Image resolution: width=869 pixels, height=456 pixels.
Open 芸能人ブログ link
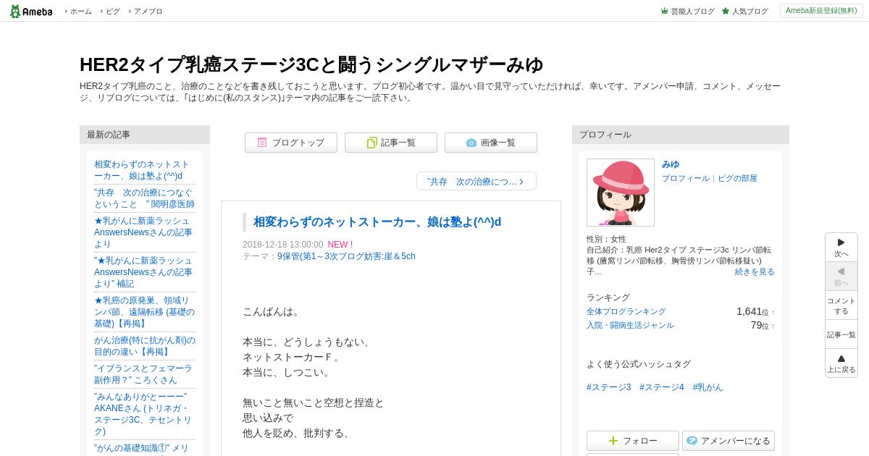[x=692, y=12]
